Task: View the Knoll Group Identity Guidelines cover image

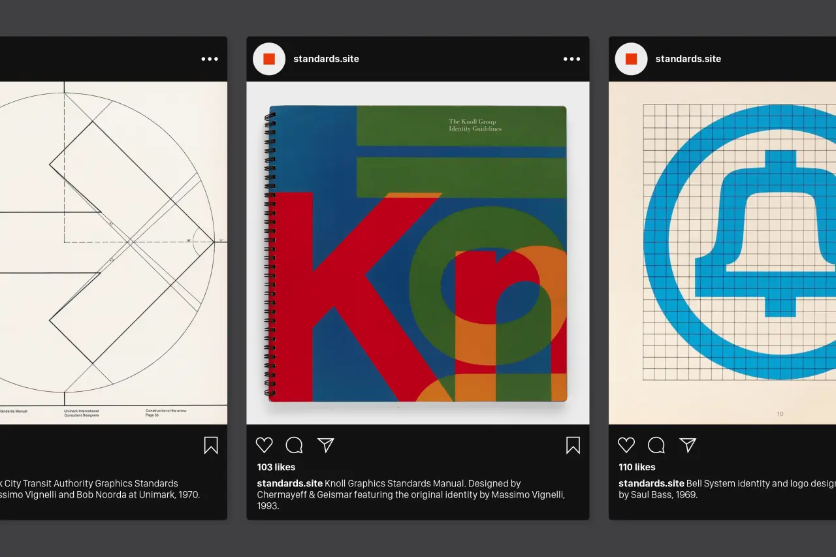Action: pyautogui.click(x=418, y=253)
